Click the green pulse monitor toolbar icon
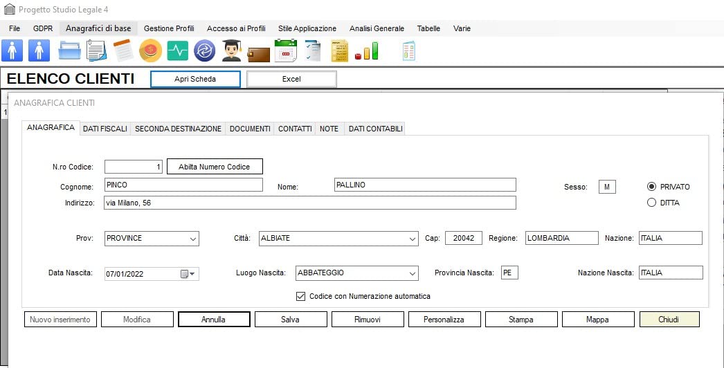 177,50
